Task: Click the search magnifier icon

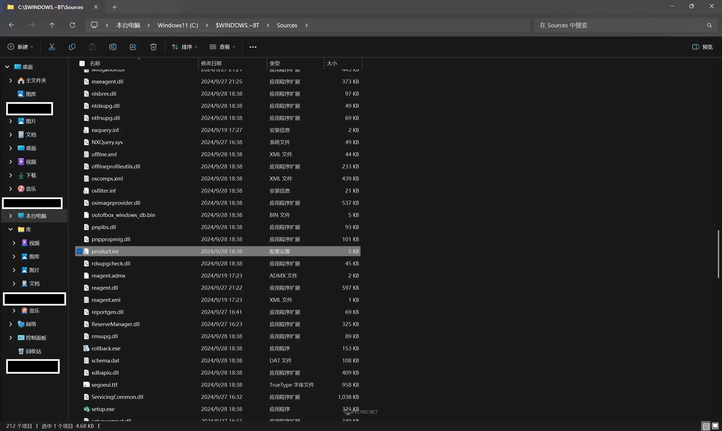Action: [x=709, y=25]
